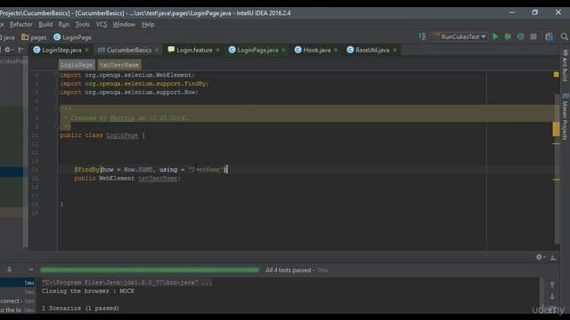Click the txtUserName structure breadcrumb above editor
The image size is (570, 320).
click(x=119, y=65)
